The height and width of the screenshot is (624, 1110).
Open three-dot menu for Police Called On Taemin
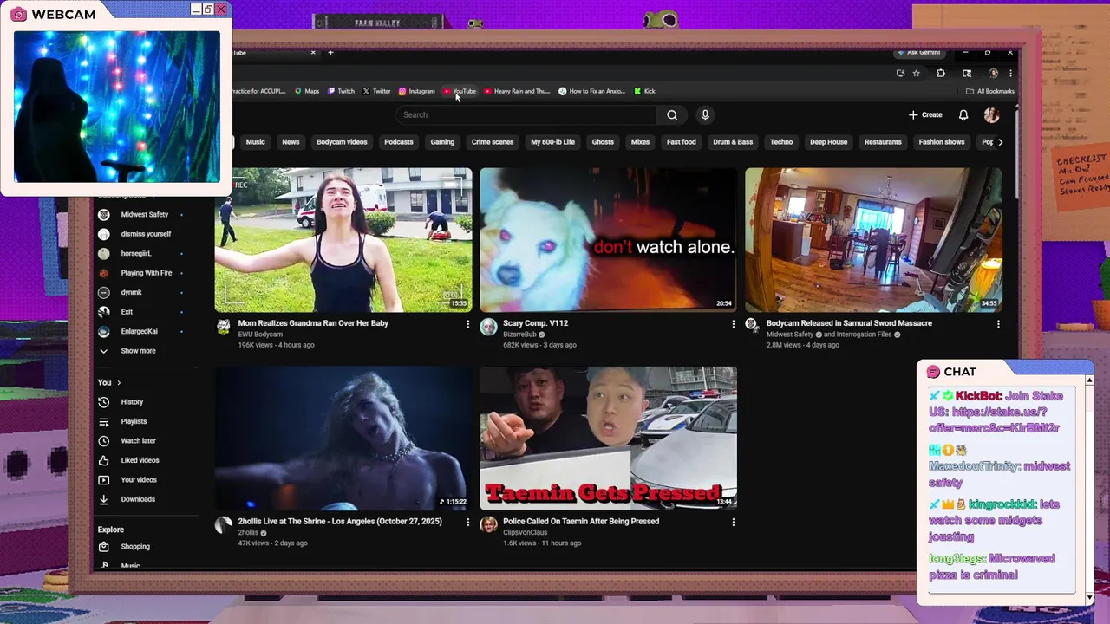(734, 523)
